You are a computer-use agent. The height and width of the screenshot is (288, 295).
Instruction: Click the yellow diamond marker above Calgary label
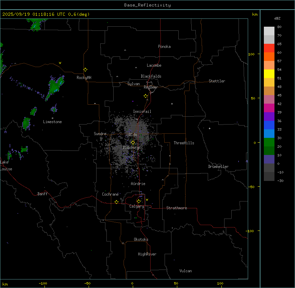(139, 201)
